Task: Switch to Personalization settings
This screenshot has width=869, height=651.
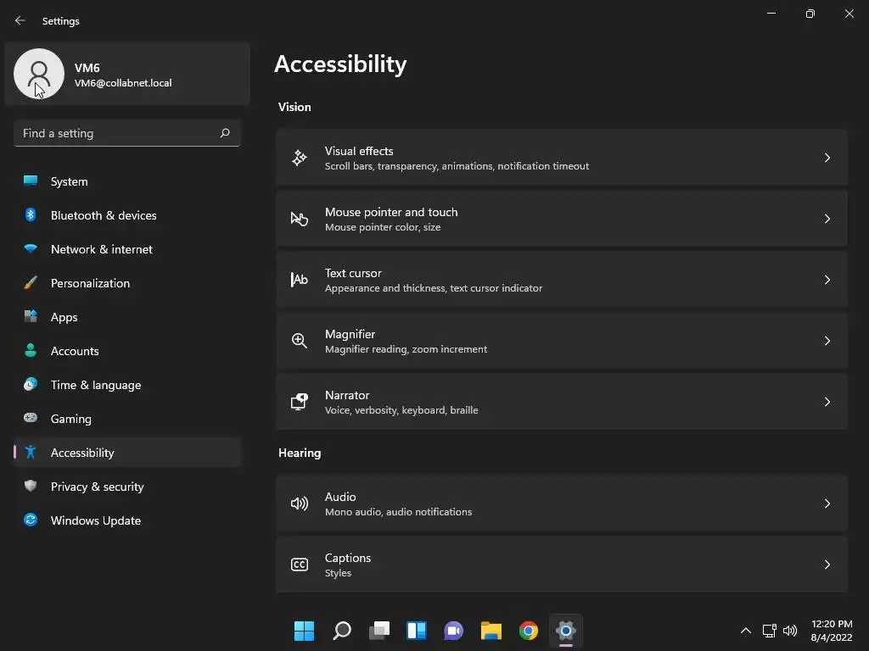Action: [90, 283]
